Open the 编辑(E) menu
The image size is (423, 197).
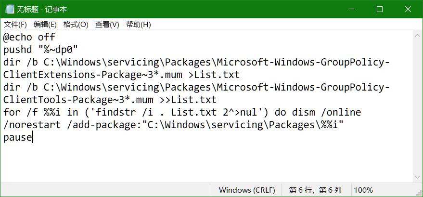tap(45, 25)
